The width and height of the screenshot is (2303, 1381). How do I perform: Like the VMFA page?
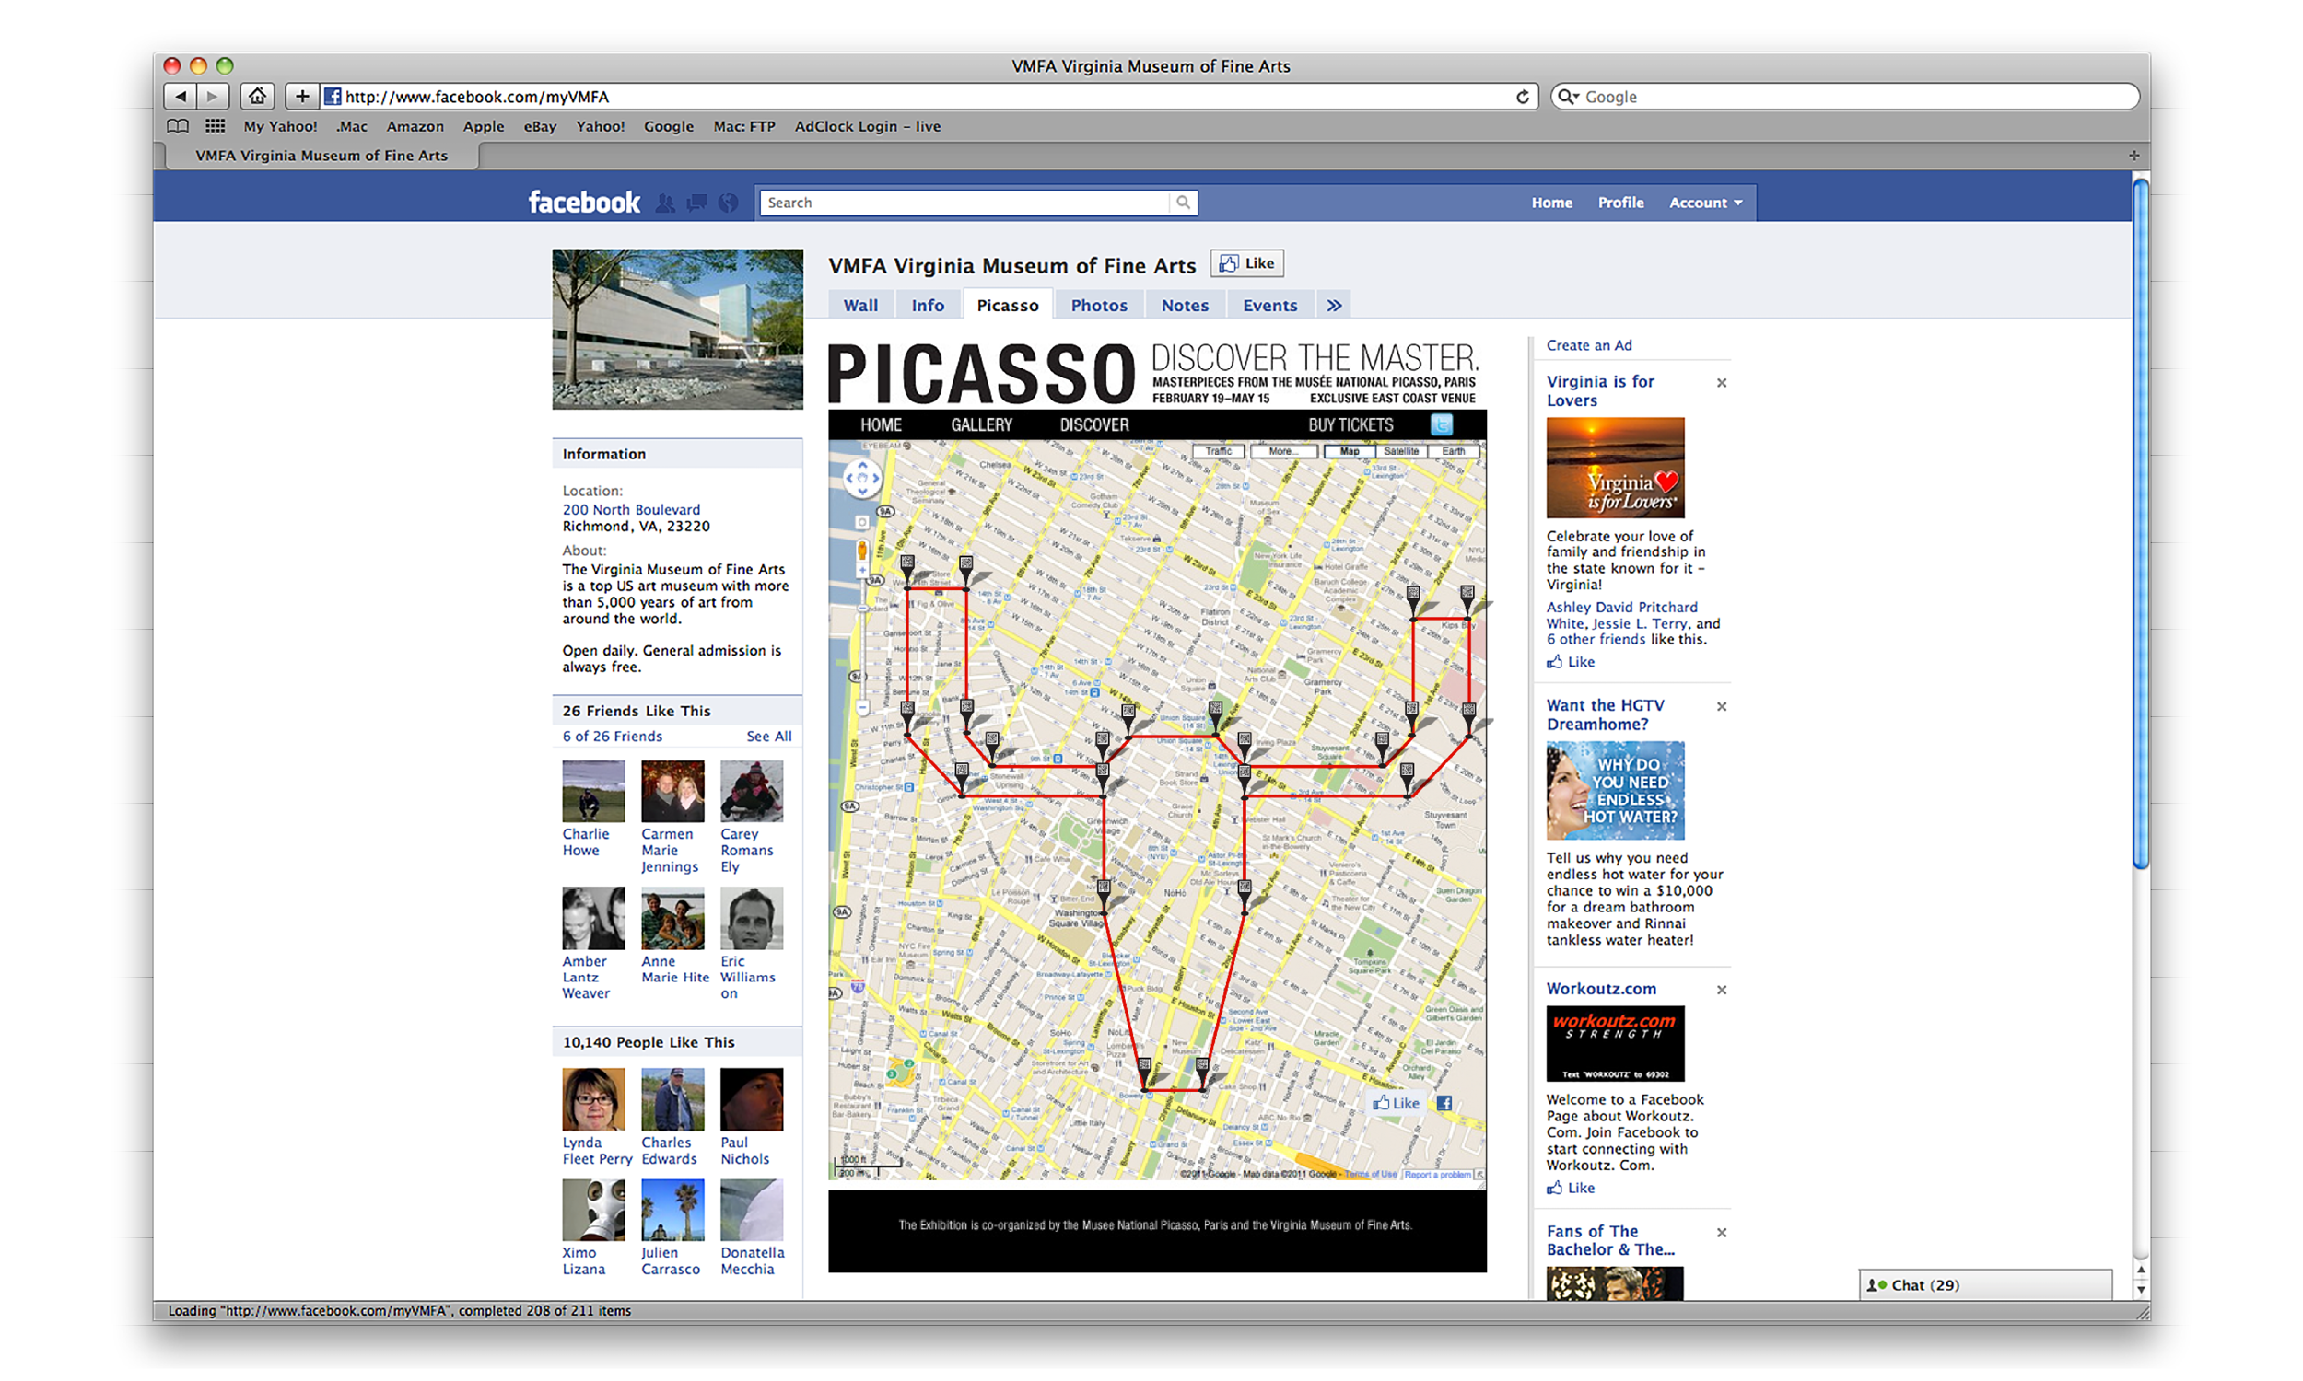[1246, 264]
